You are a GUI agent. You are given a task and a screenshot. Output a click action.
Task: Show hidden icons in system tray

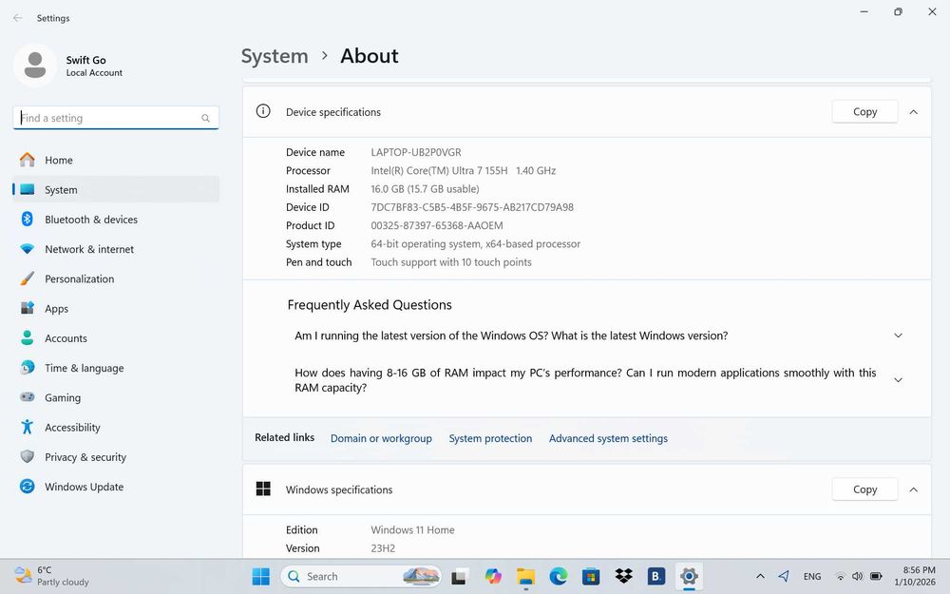point(760,577)
